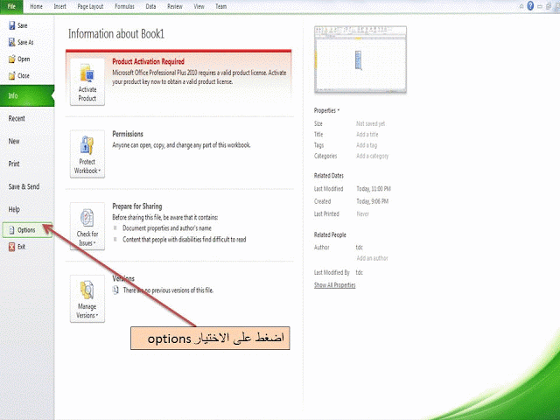This screenshot has width=560, height=420.
Task: Switch to the Page Layout tab
Action: pos(90,6)
